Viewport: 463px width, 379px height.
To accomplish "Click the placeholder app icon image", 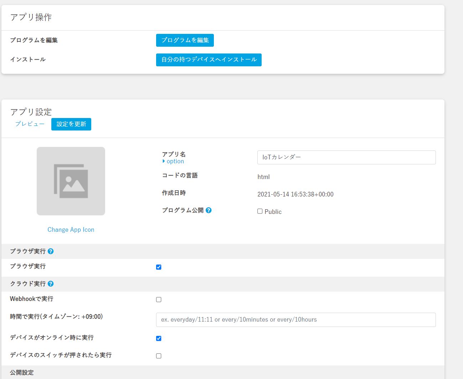I will [71, 181].
